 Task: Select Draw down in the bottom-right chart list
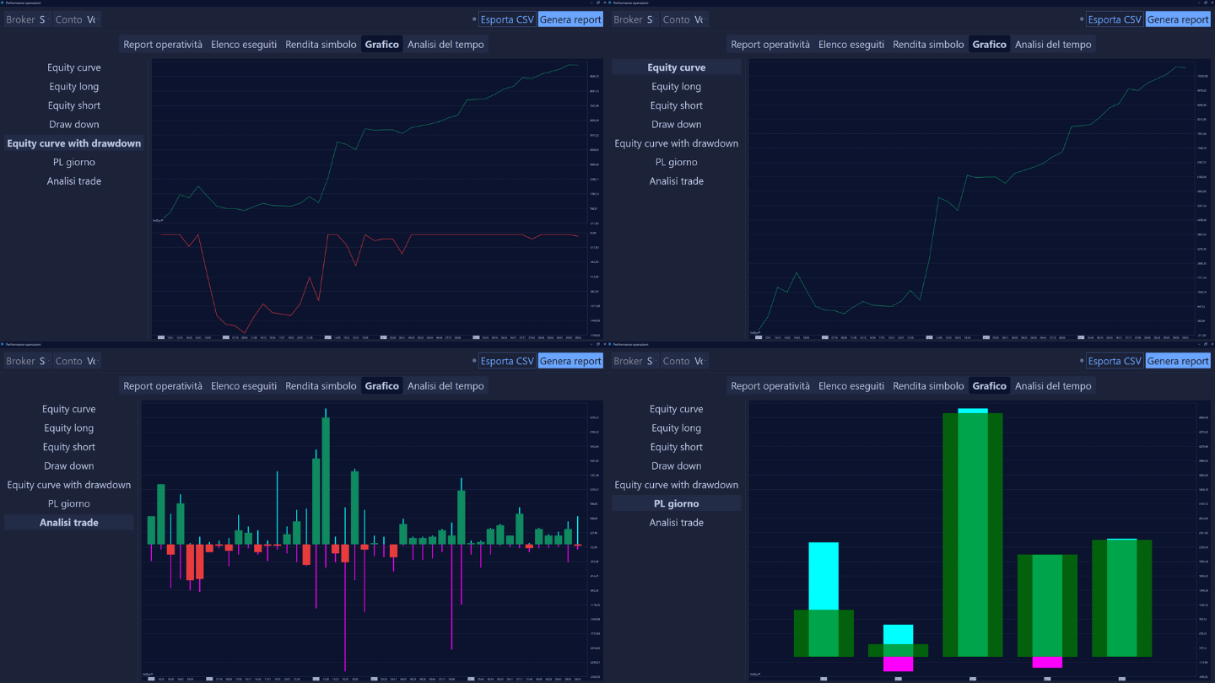675,465
